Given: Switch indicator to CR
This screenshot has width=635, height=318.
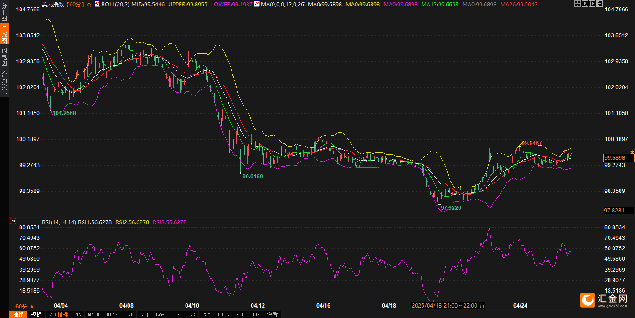Looking at the screenshot, I should pos(192,314).
